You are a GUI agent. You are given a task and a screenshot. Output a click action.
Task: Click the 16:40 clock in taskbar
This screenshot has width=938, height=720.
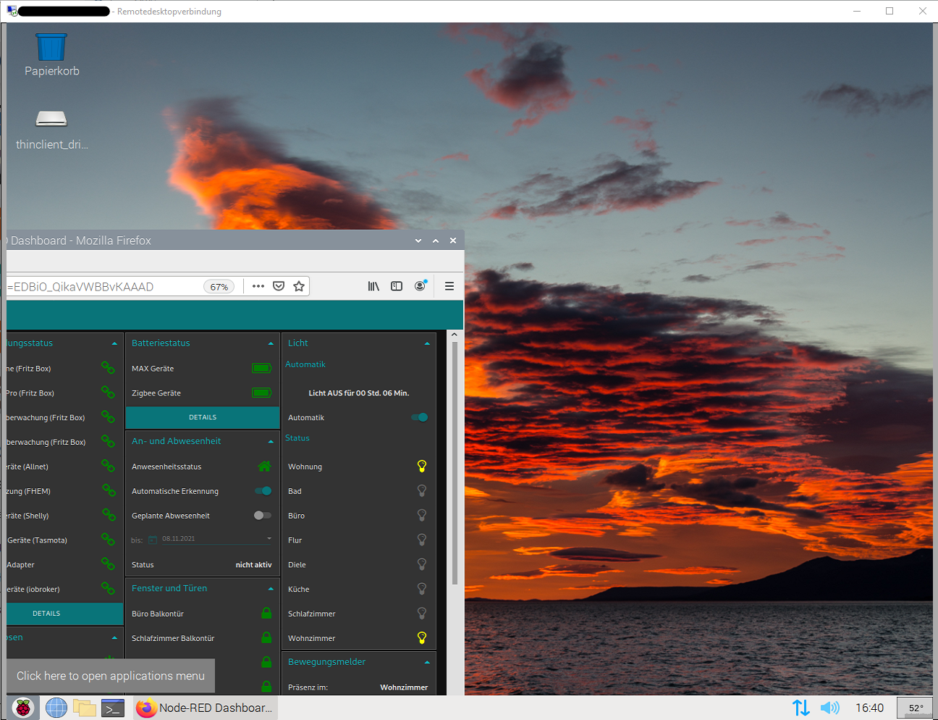pyautogui.click(x=869, y=708)
